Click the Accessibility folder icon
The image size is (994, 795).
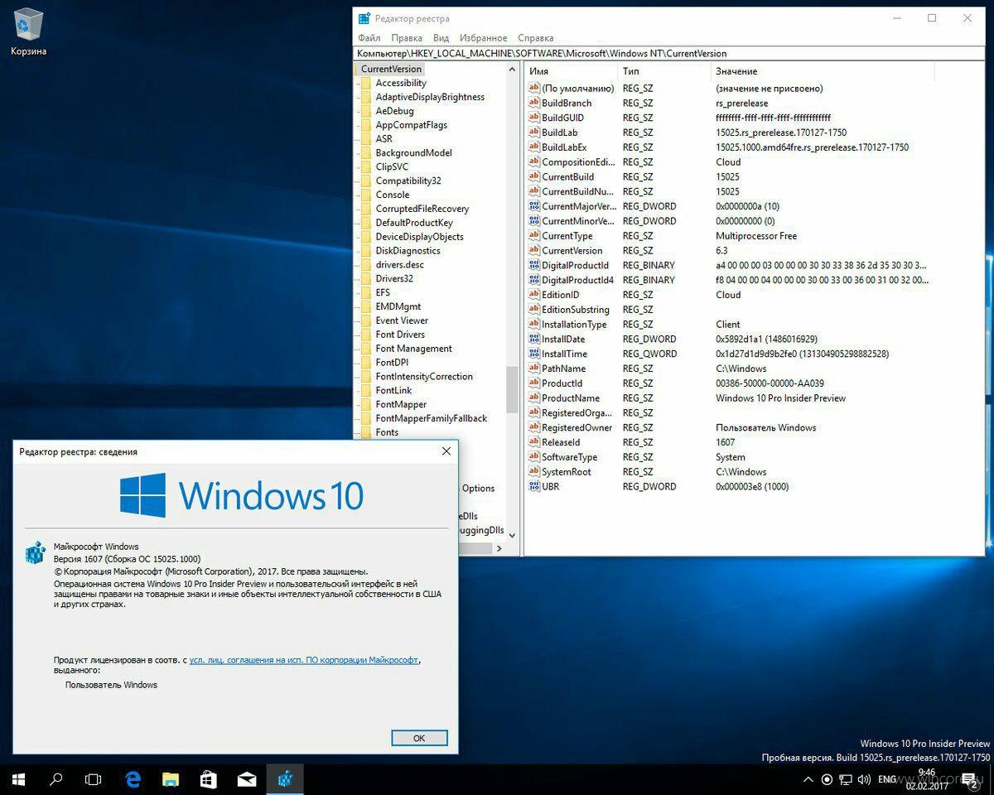pyautogui.click(x=365, y=83)
